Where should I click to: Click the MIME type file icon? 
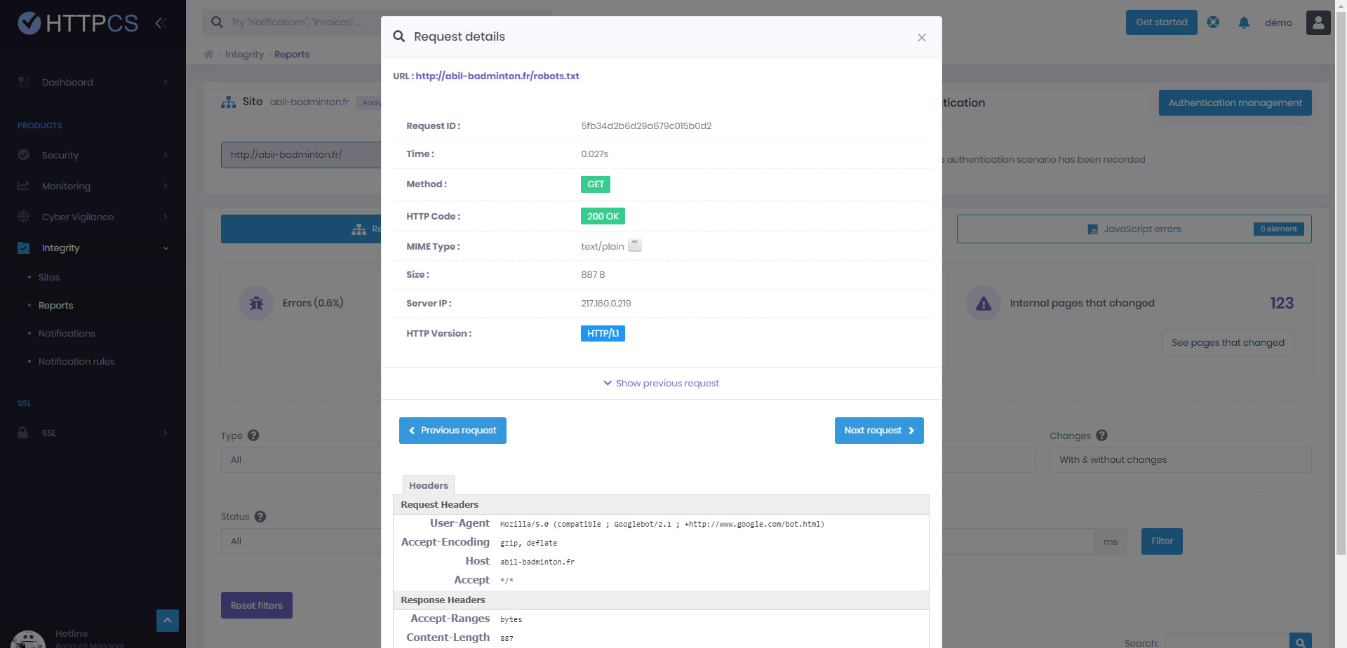click(x=635, y=245)
